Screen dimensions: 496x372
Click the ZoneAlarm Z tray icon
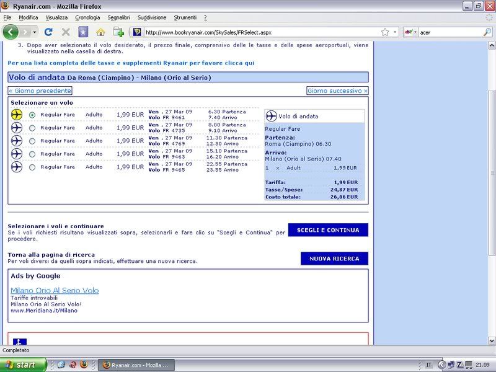pos(460,365)
